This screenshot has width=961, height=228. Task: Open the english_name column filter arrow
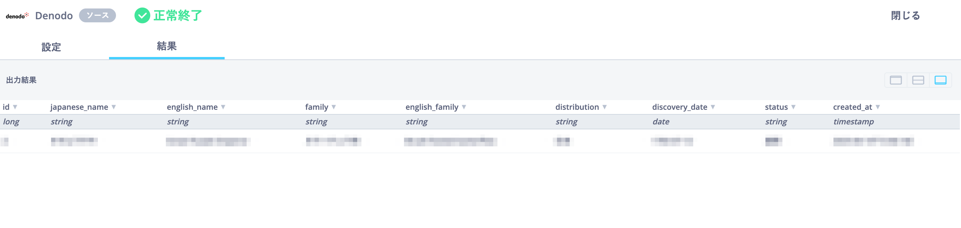coord(223,107)
